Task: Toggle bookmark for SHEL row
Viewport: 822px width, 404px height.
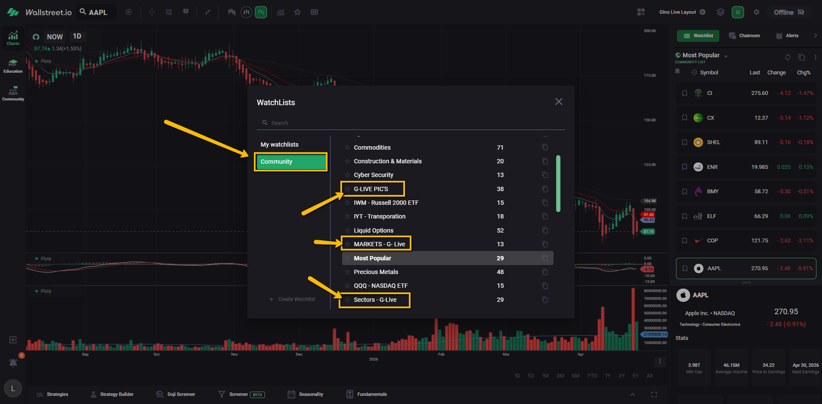Action: tap(684, 142)
